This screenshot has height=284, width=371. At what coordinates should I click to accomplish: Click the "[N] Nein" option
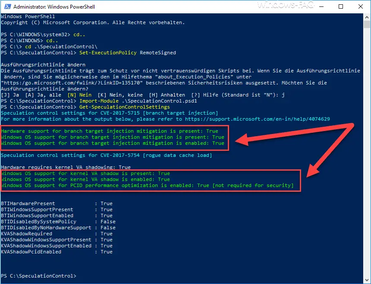point(79,95)
